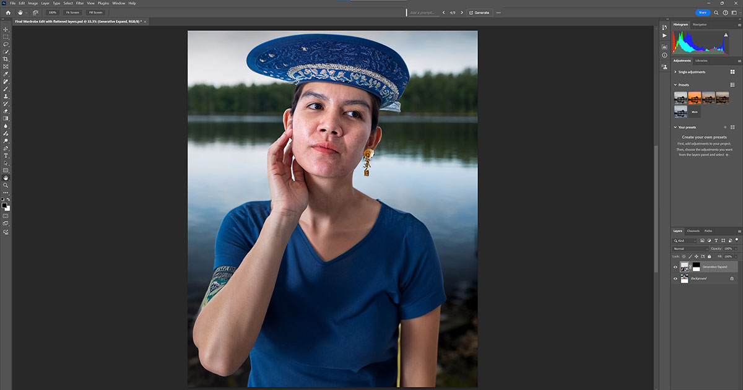The height and width of the screenshot is (390, 743).
Task: Click the blue Share button
Action: pyautogui.click(x=702, y=12)
